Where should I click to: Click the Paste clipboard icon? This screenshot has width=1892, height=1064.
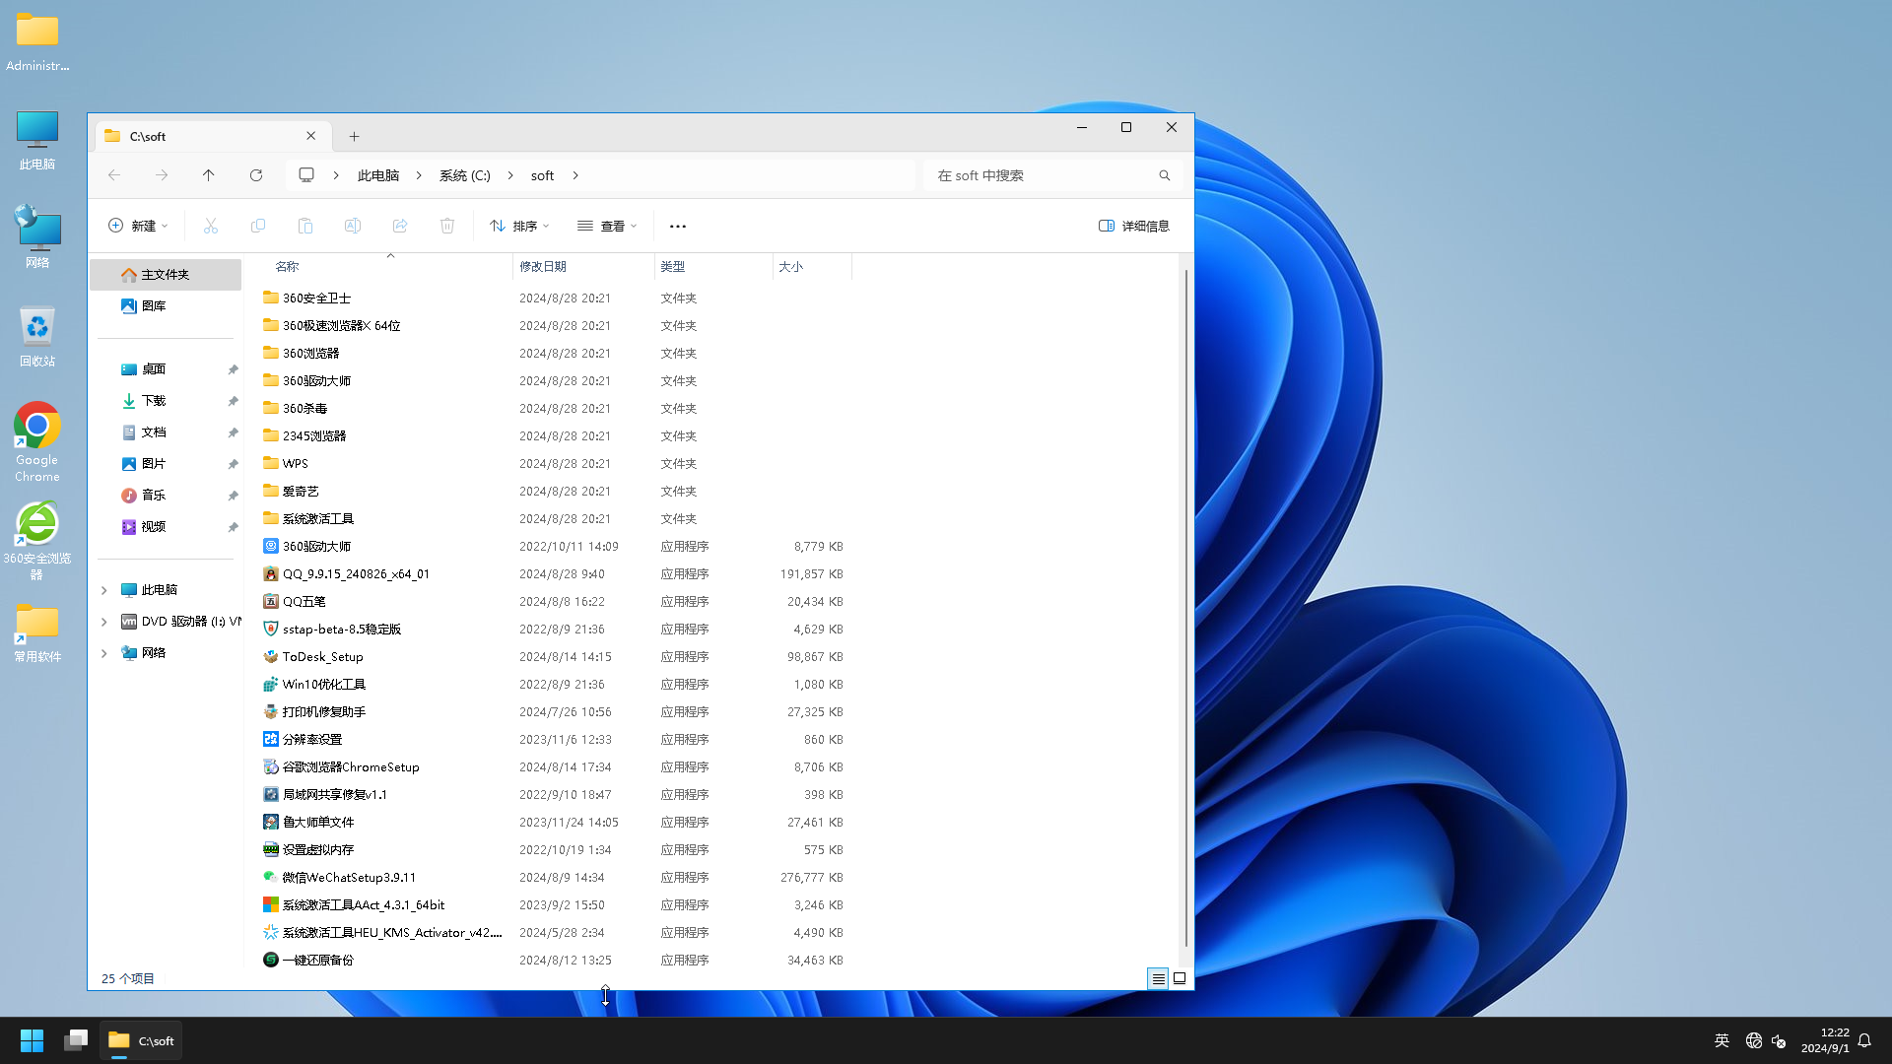point(305,226)
